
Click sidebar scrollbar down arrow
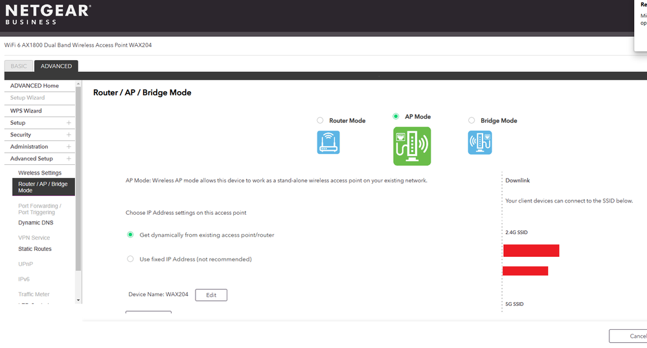[x=78, y=300]
